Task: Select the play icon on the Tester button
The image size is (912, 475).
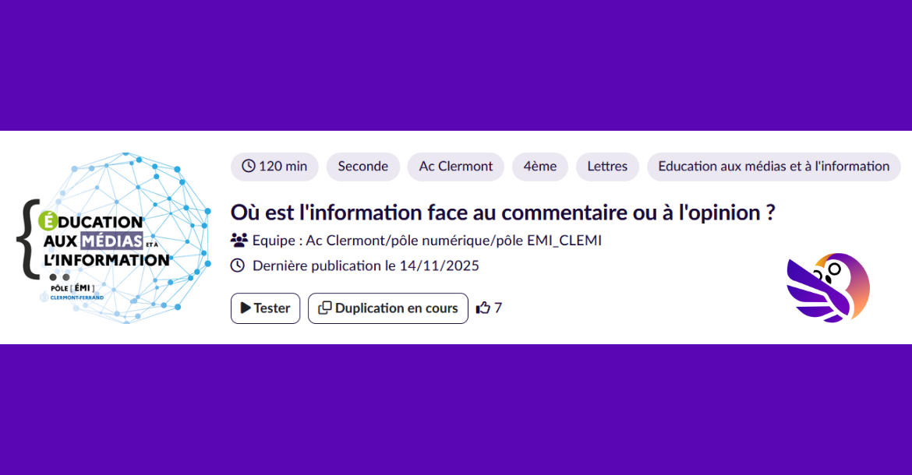Action: 246,308
